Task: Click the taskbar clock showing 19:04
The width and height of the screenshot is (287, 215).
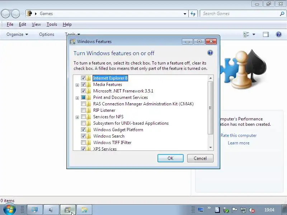Action: 269,210
